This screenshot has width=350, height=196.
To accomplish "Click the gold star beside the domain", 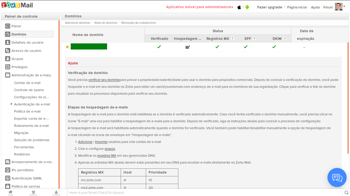I will pos(67,47).
